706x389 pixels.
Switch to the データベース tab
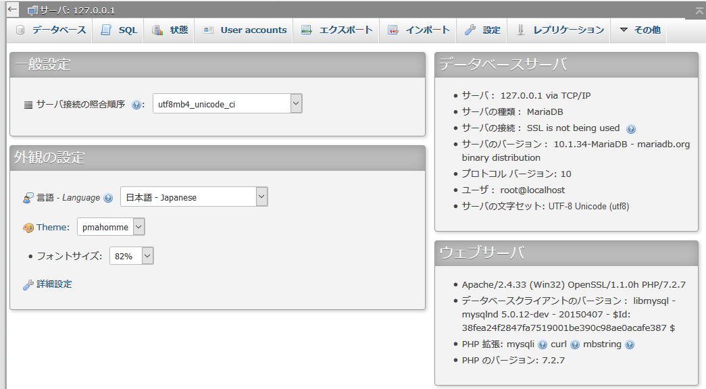click(x=51, y=30)
